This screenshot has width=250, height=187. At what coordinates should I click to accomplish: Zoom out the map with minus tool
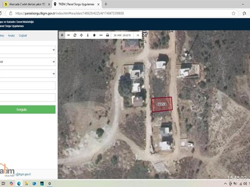69,35
